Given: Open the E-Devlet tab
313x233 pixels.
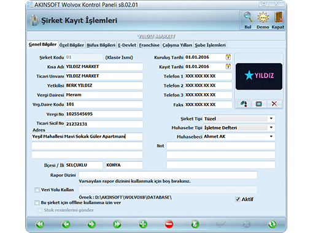Looking at the screenshot, I should [127, 45].
